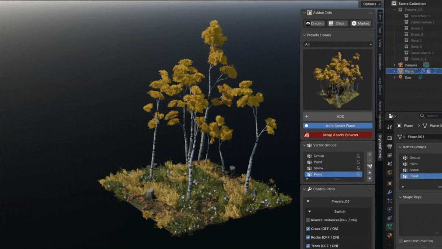The width and height of the screenshot is (442, 249).
Task: Switch to the StylizedForest sidebar tab
Action: (x=380, y=147)
